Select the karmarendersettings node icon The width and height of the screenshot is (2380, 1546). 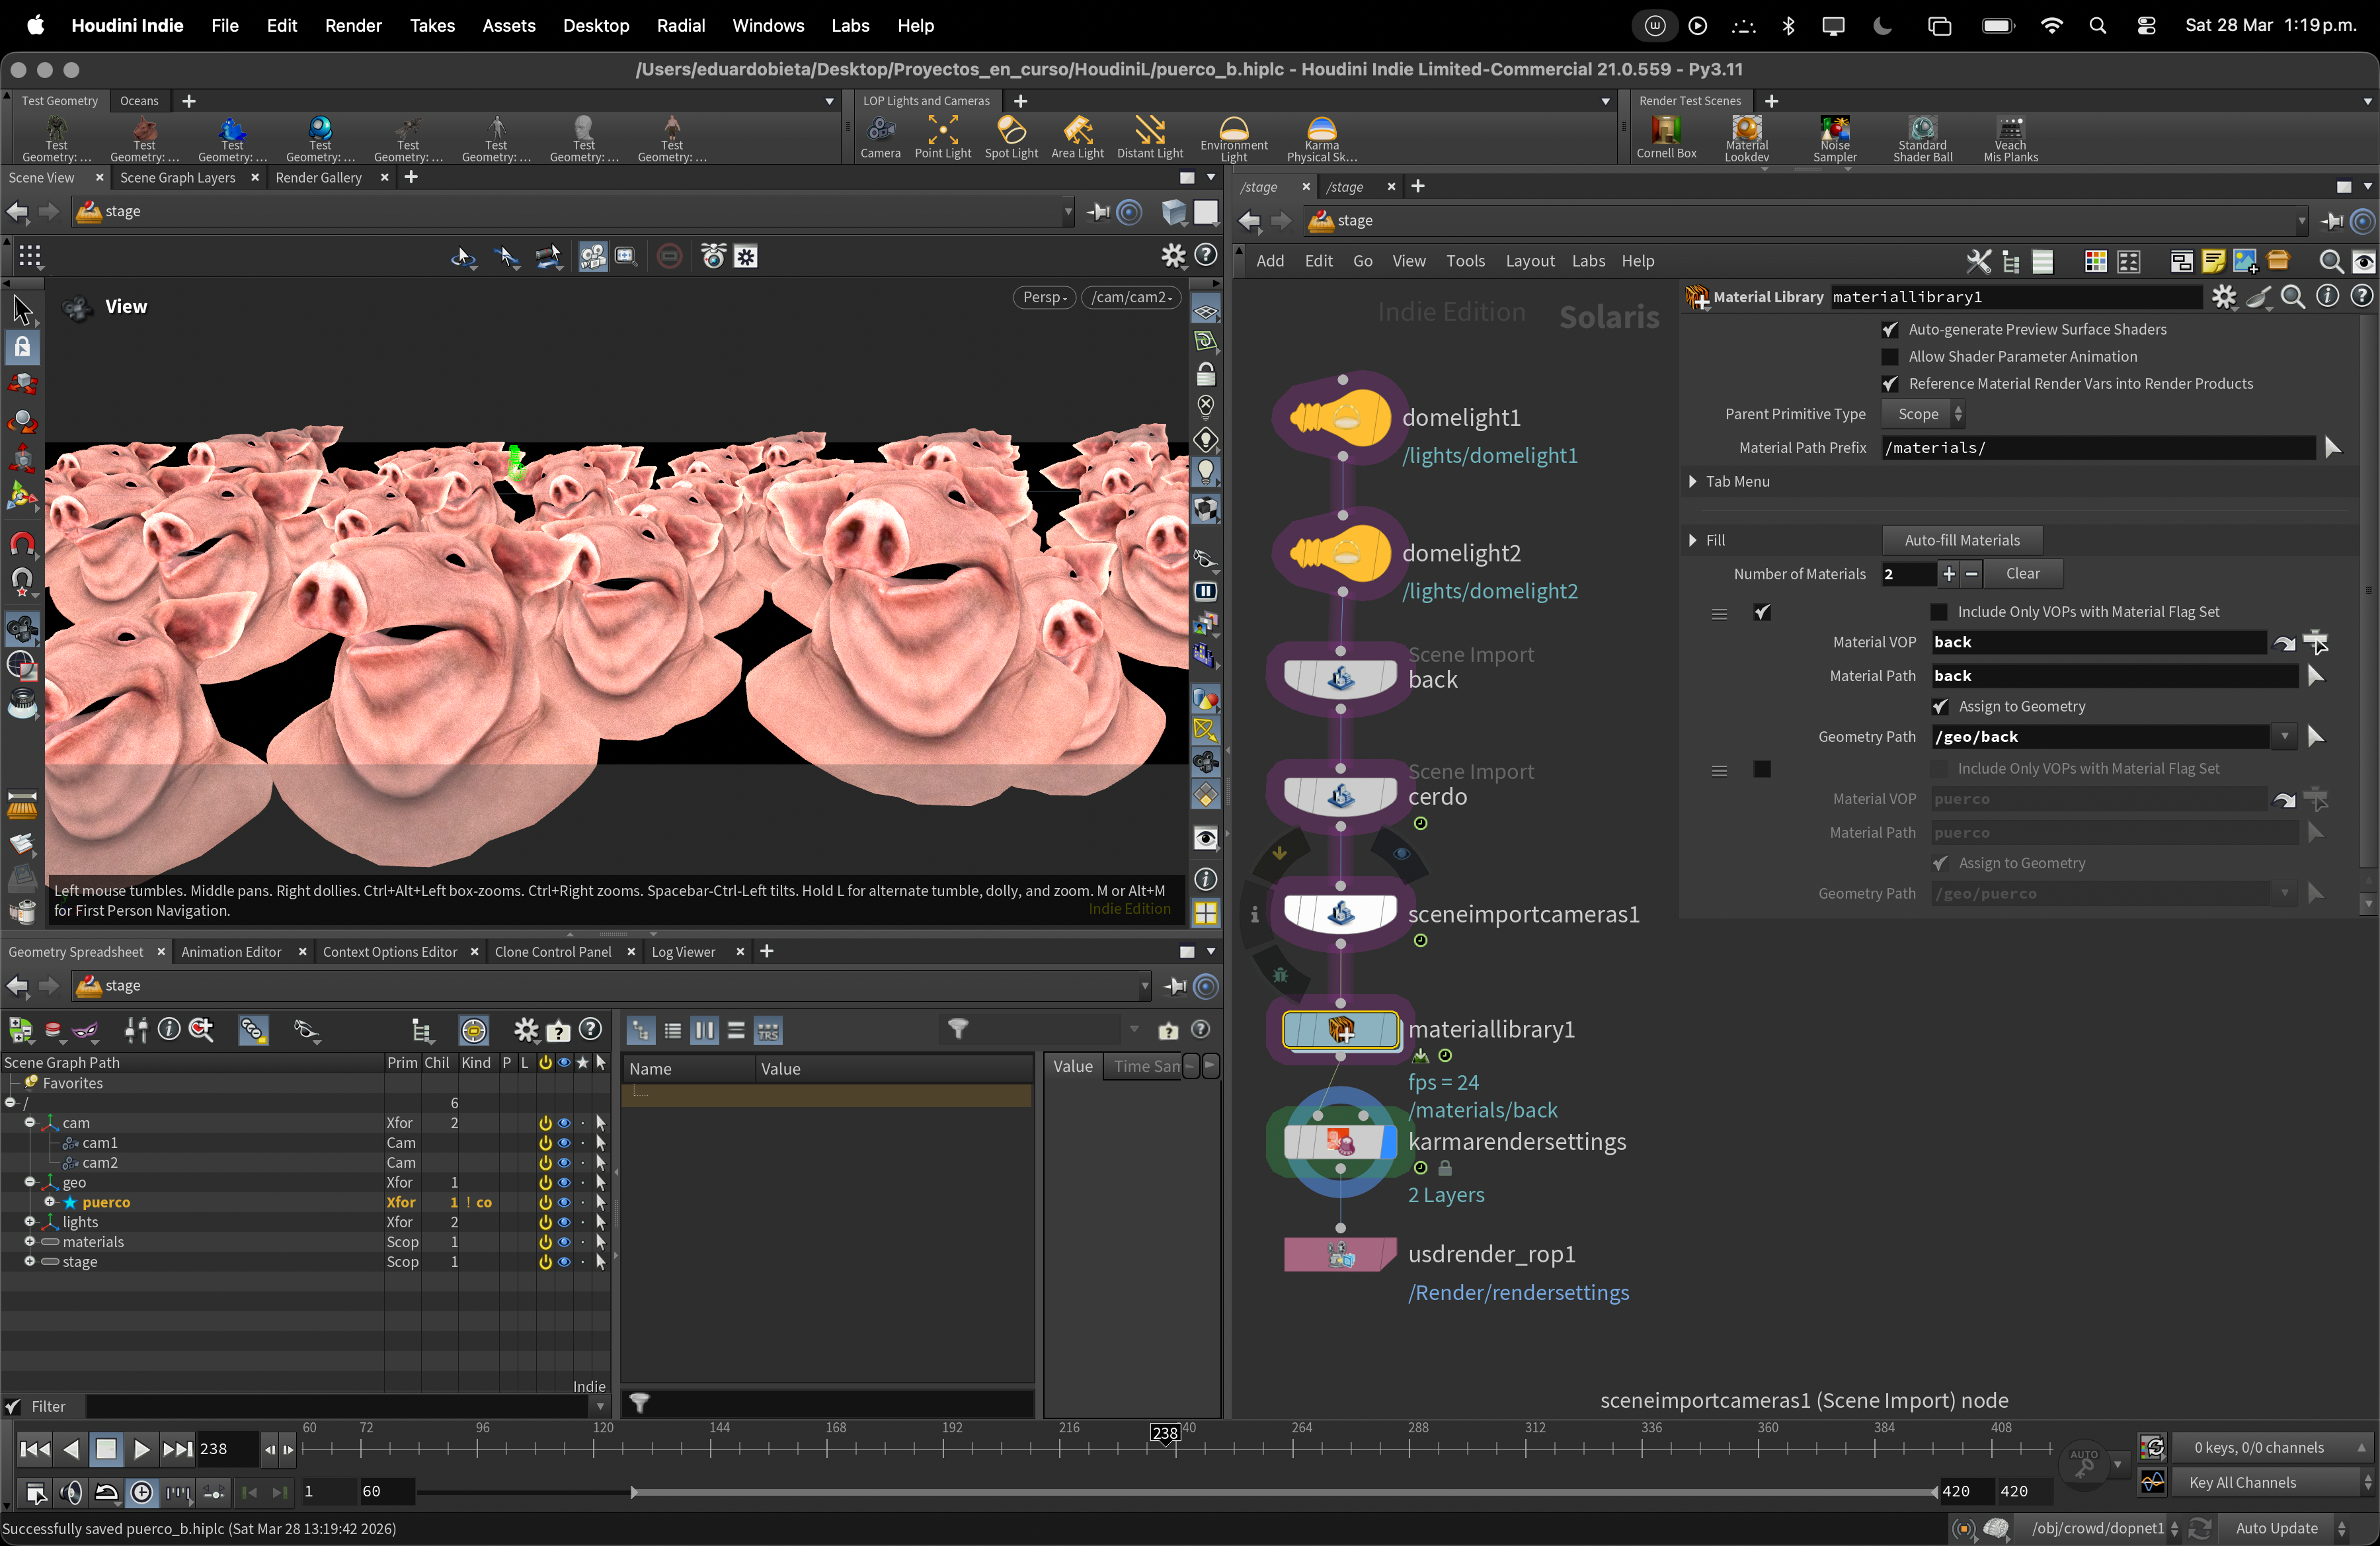click(x=1340, y=1141)
